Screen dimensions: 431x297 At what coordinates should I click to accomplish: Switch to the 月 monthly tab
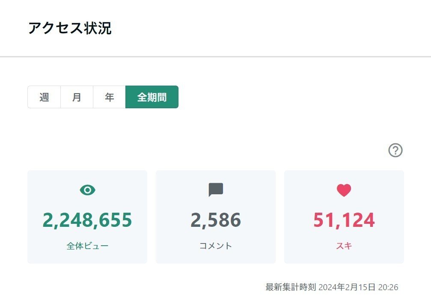[x=77, y=97]
